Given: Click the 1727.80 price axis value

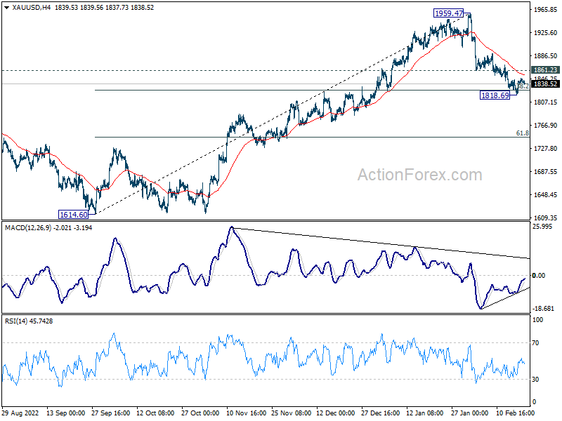Looking at the screenshot, I should click(x=546, y=148).
